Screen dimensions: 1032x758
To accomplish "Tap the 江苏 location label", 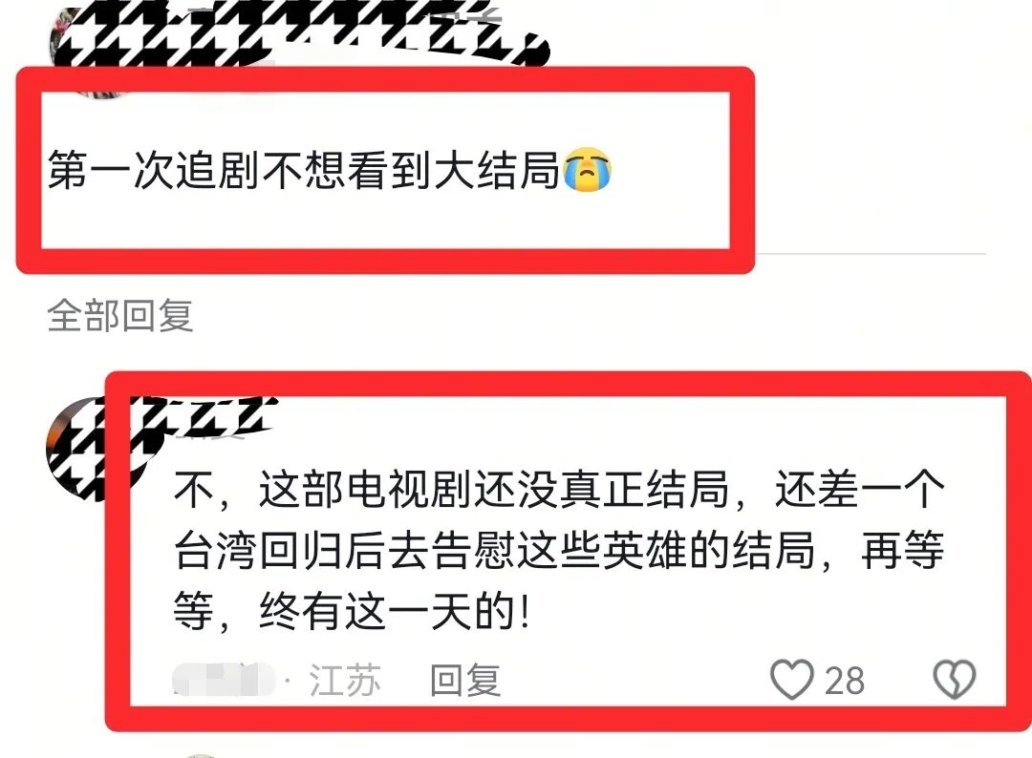I will pos(345,680).
